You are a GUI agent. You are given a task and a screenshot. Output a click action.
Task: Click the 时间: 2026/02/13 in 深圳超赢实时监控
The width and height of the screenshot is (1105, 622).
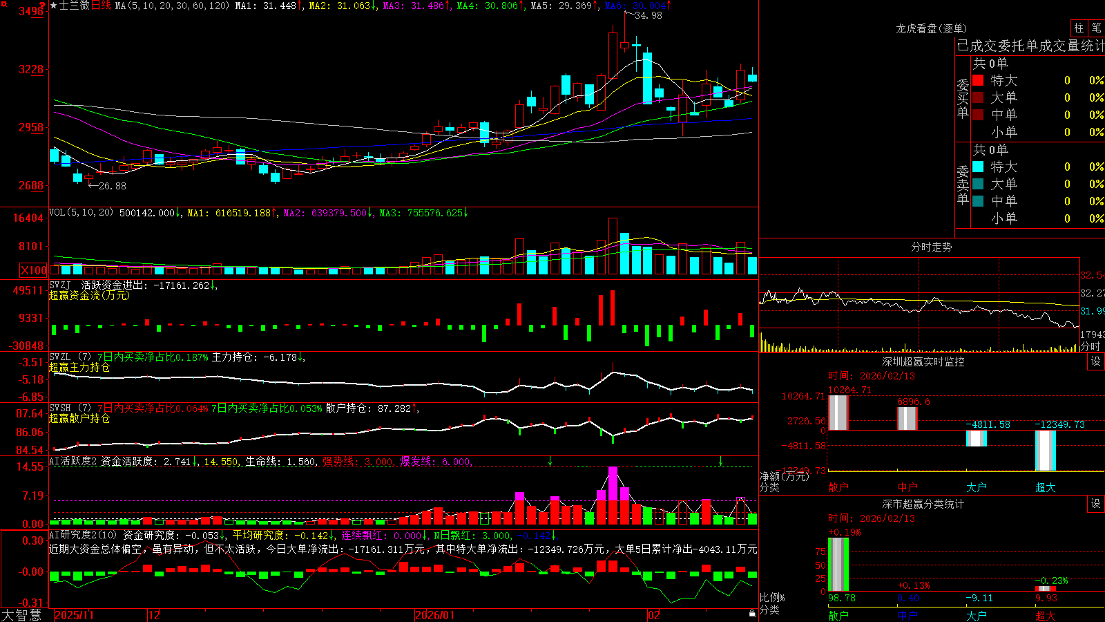click(x=872, y=376)
